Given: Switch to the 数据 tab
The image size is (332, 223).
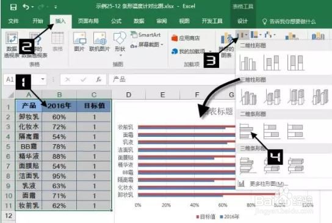Looking at the screenshot, I should (x=139, y=21).
